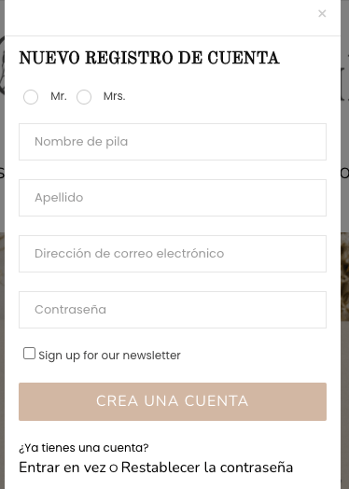Click the Mr. text label

[59, 96]
